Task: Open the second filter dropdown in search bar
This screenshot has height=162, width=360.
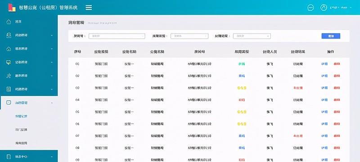Action: point(189,36)
